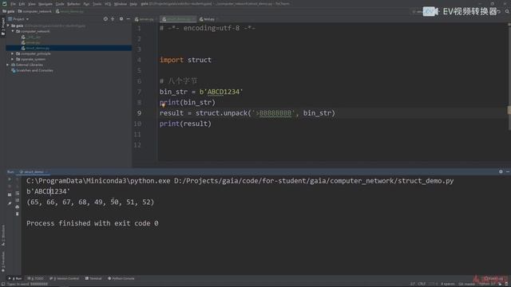Click the 'import struct' line in editor
511x287 pixels.
point(185,60)
